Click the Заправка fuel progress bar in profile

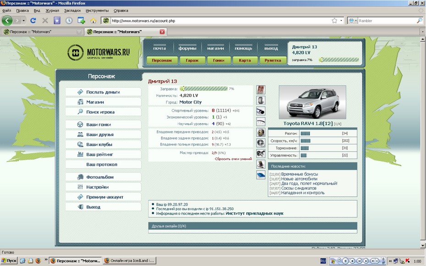pyautogui.click(x=203, y=89)
